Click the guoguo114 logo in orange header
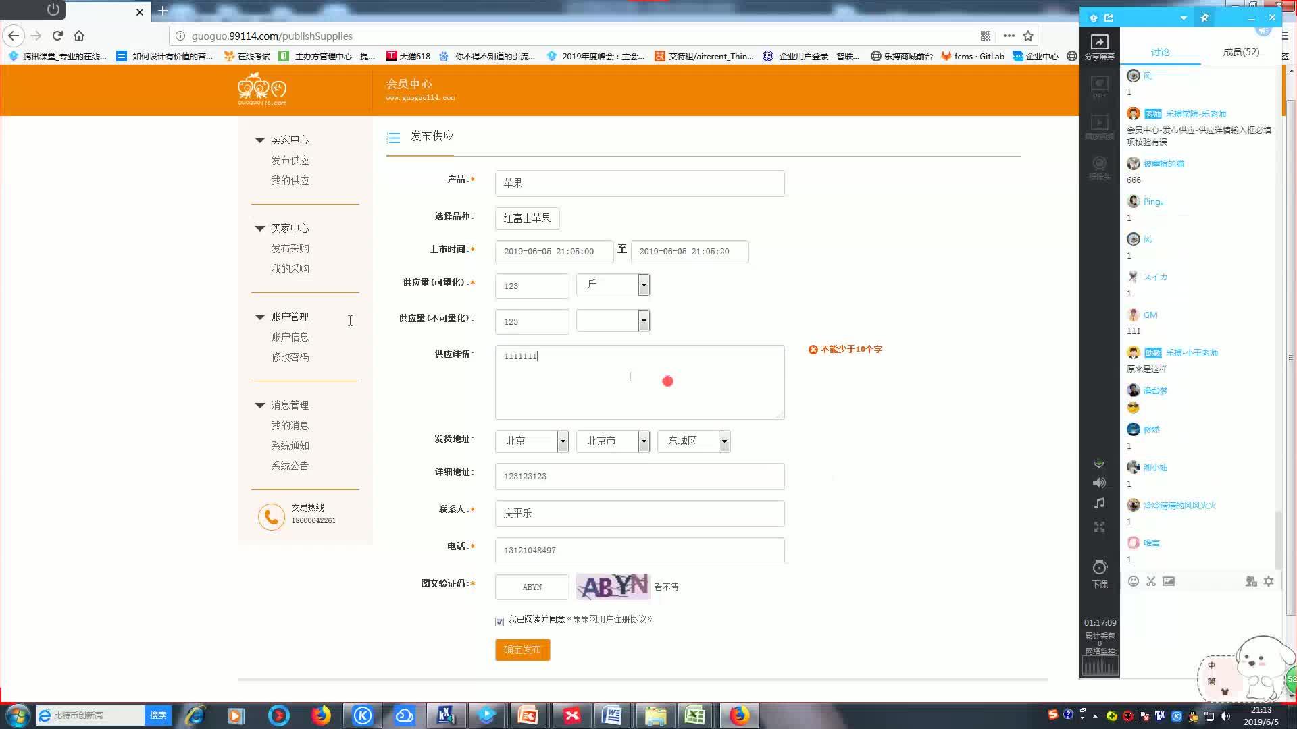Image resolution: width=1297 pixels, height=729 pixels. 262,91
